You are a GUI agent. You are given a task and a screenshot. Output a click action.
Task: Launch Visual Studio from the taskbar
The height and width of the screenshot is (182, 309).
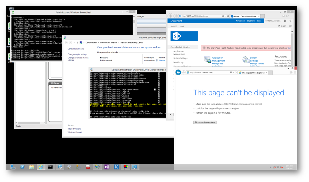point(107,167)
